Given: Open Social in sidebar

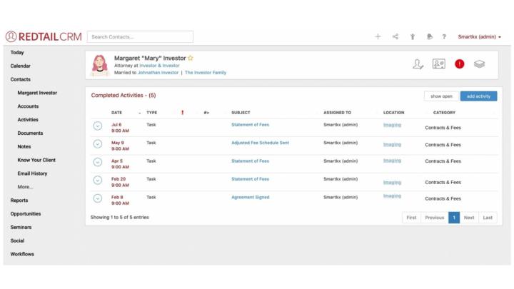Looking at the screenshot, I should click(x=17, y=240).
